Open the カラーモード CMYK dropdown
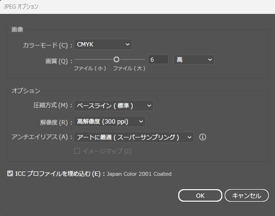The width and height of the screenshot is (275, 216). pyautogui.click(x=103, y=45)
